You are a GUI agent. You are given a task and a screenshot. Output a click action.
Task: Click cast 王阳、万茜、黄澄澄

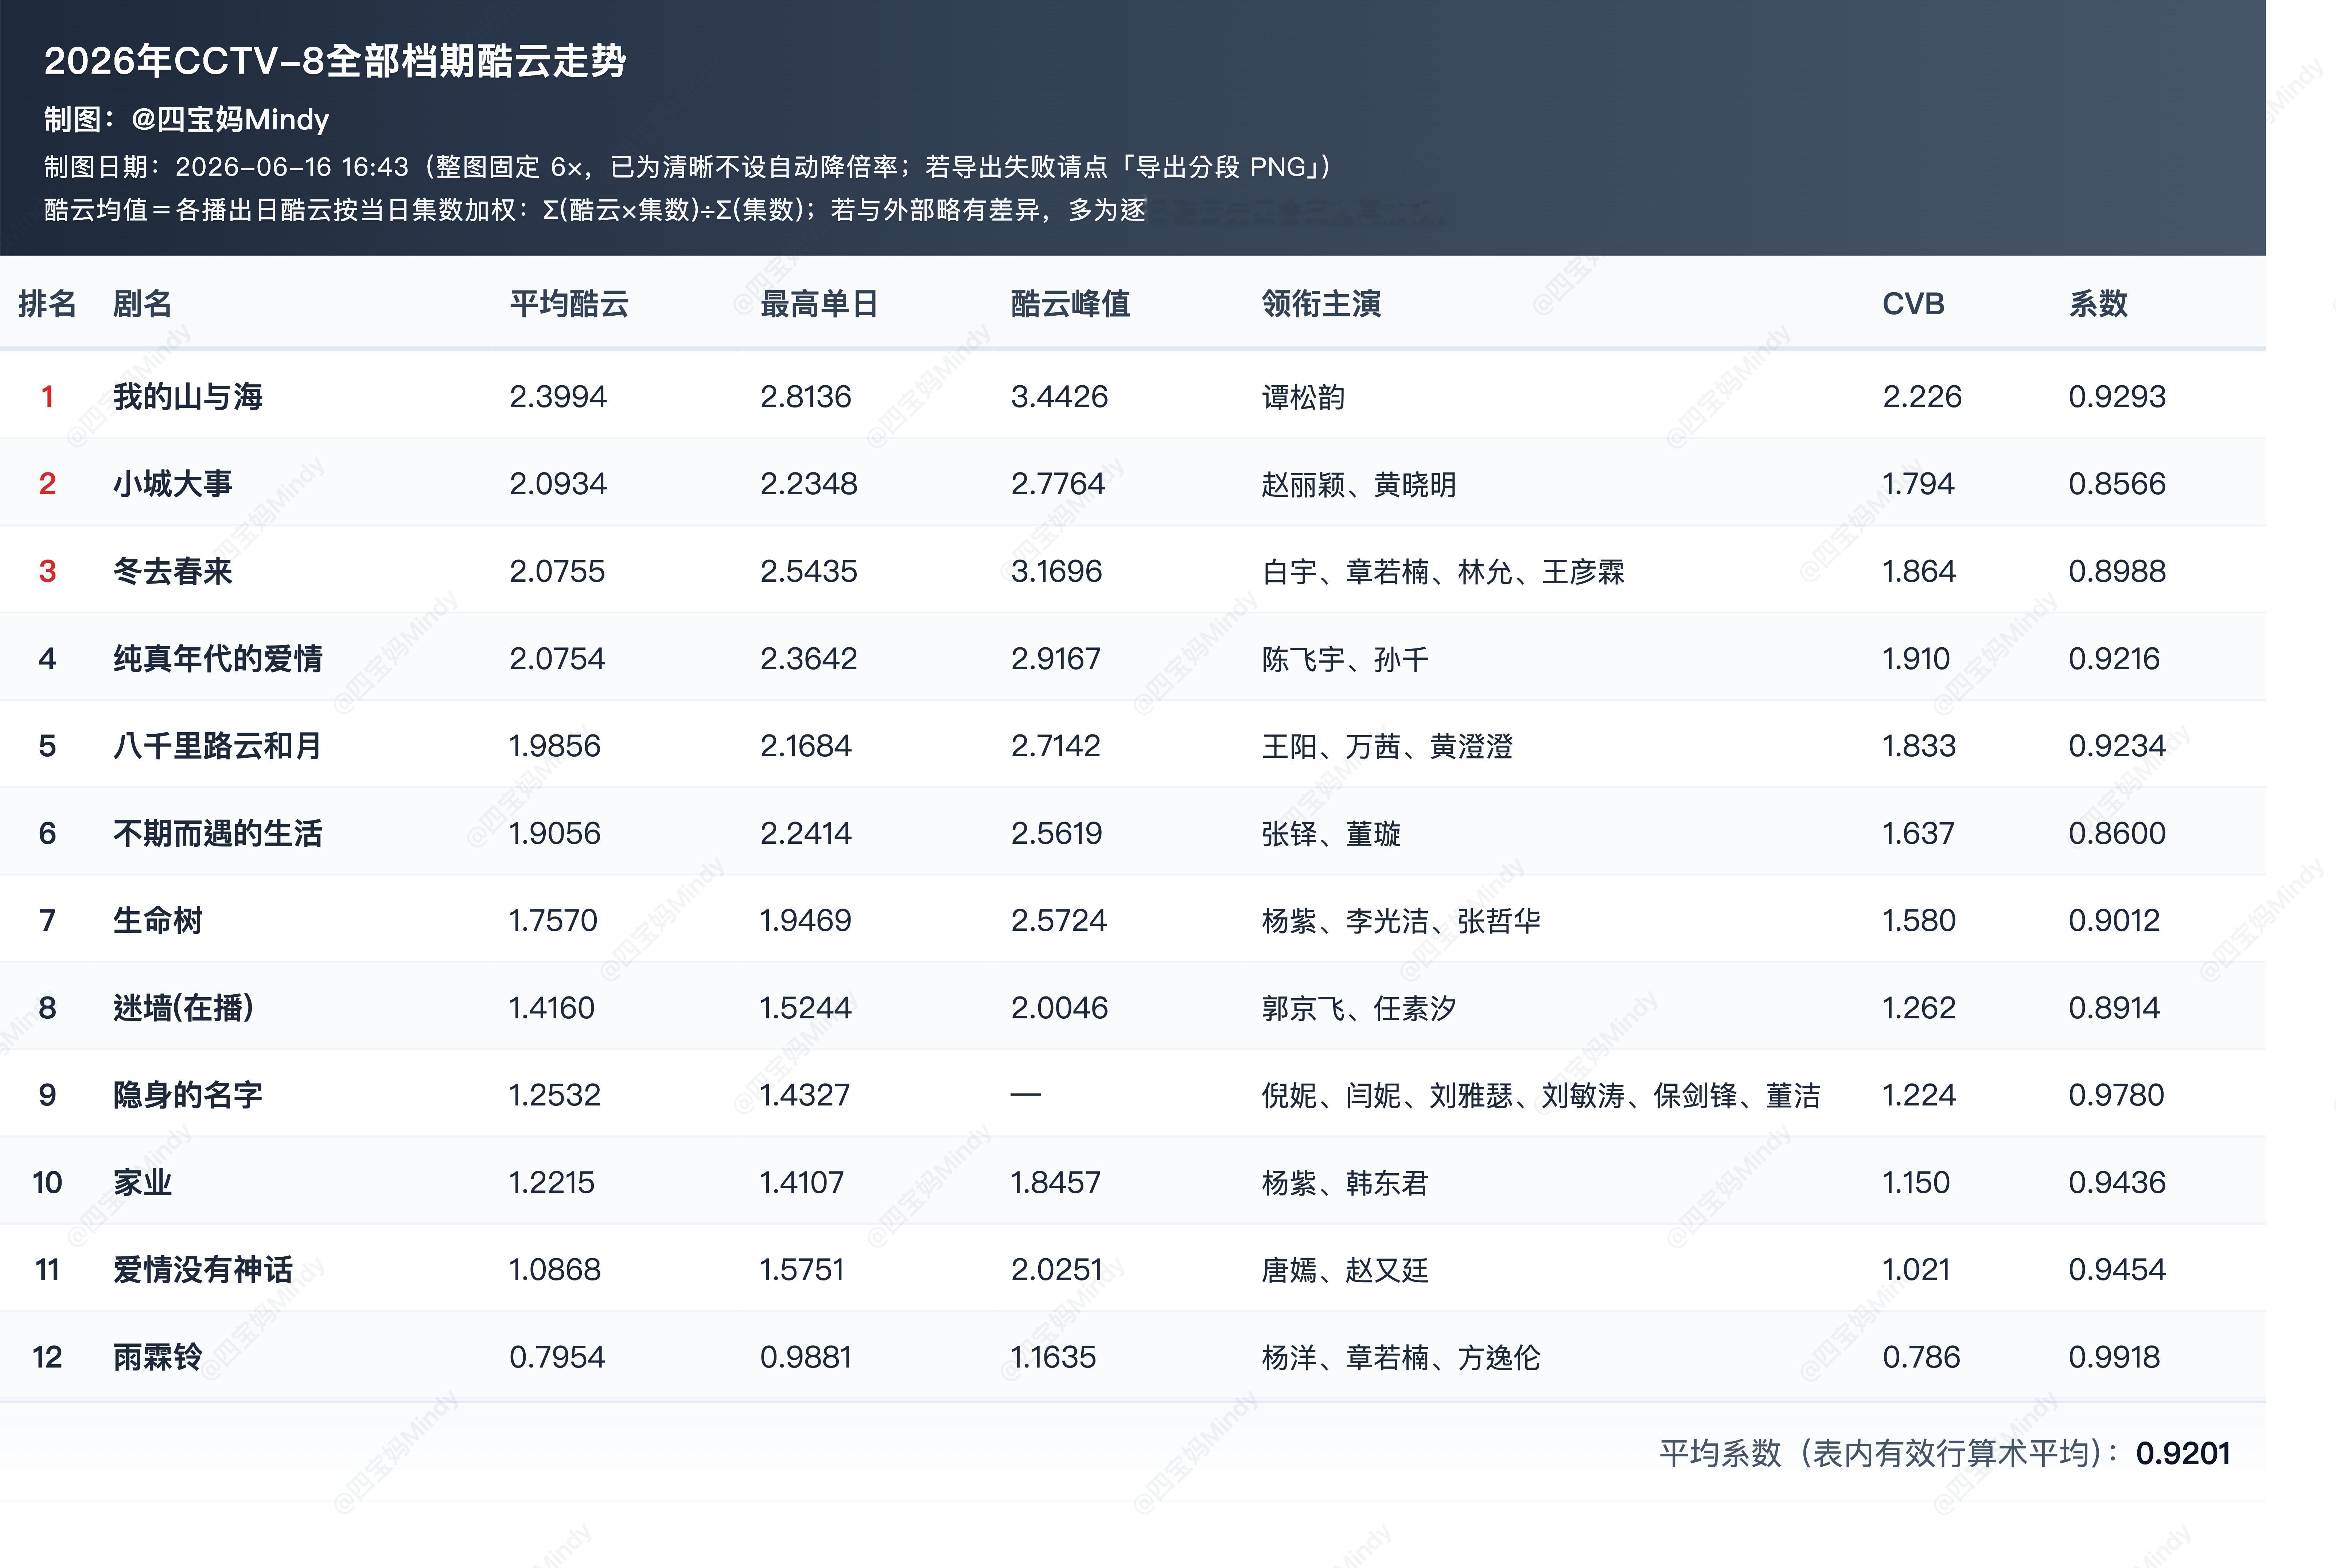click(x=1387, y=746)
